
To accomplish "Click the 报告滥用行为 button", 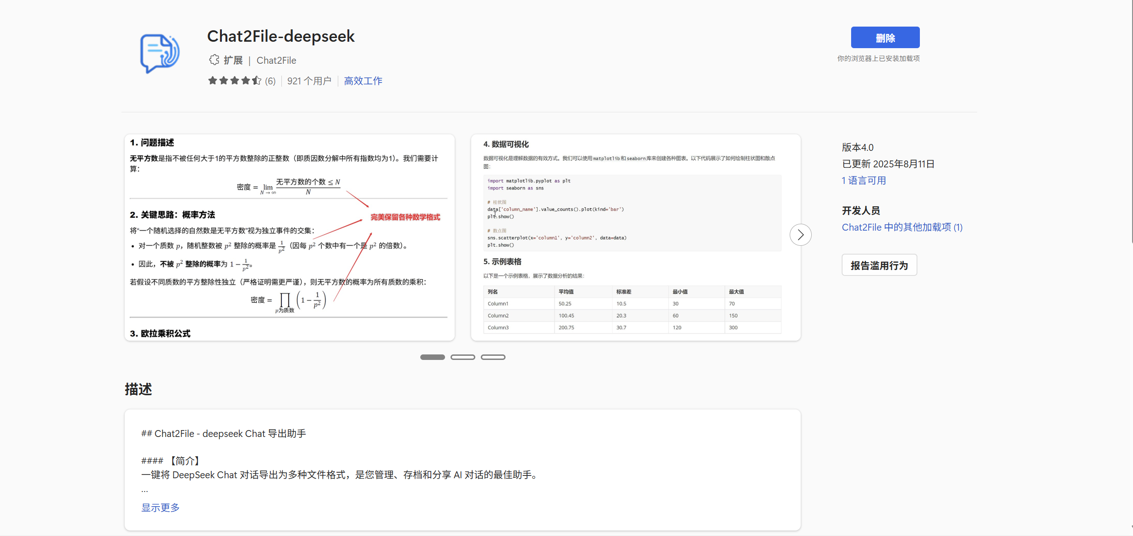I will coord(879,265).
